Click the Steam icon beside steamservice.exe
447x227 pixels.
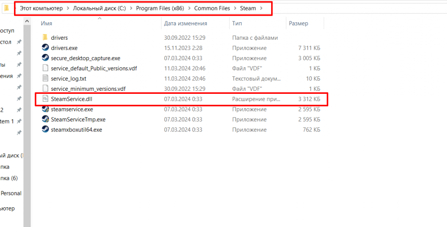tap(45, 109)
